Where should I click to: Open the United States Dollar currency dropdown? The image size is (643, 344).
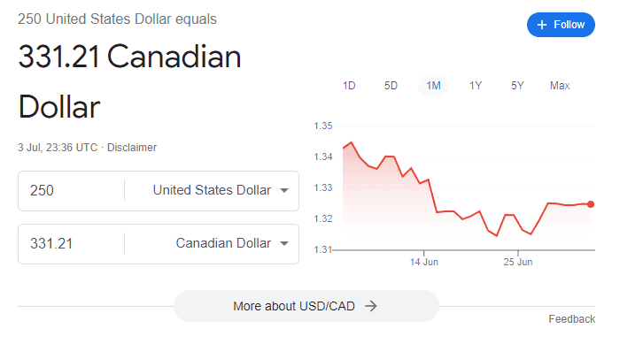[221, 190]
